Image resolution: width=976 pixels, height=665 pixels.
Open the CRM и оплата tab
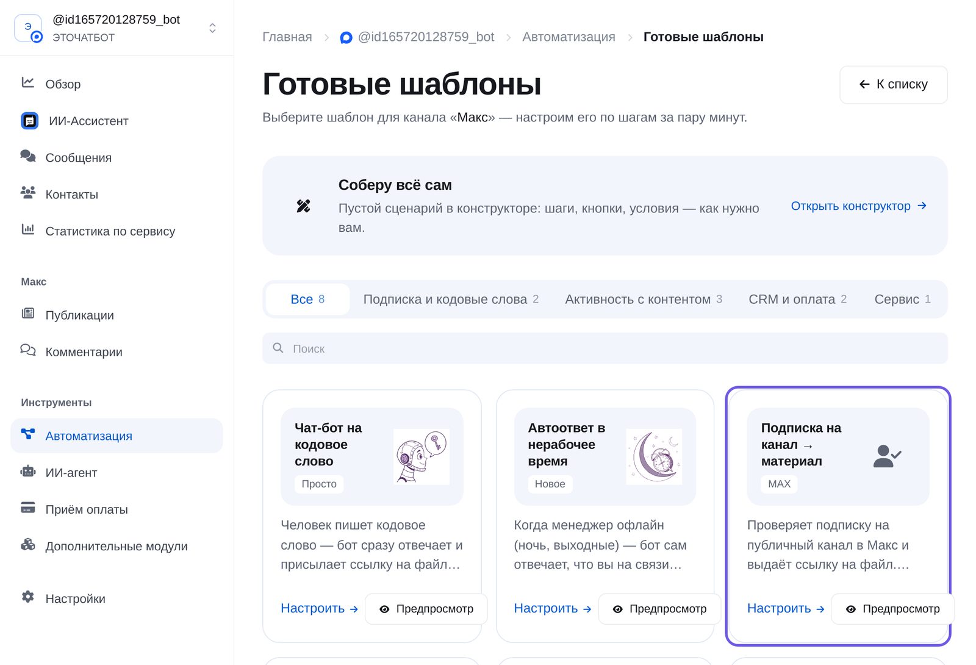797,300
